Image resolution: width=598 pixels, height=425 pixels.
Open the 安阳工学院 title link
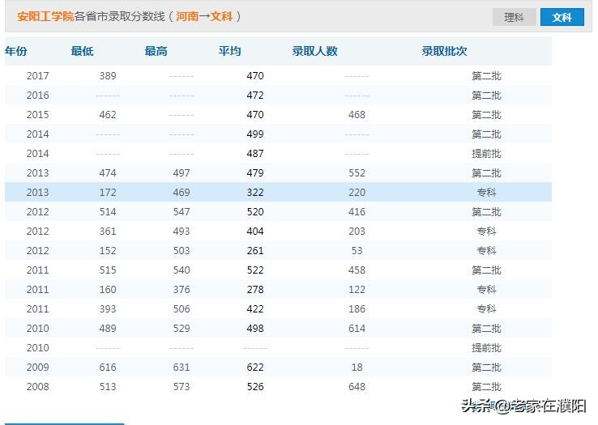coord(45,16)
